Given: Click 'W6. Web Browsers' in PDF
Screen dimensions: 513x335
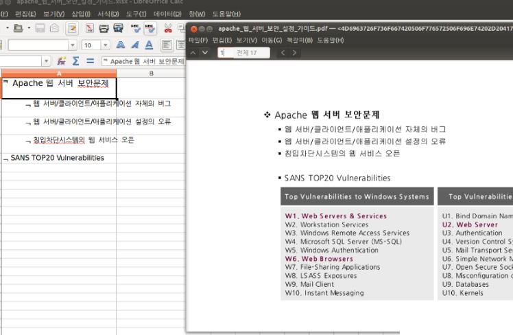Looking at the screenshot, I should point(319,259).
